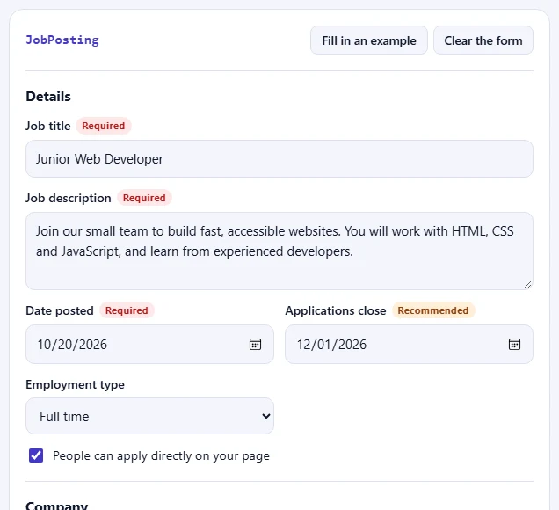
Task: Grab the Job description resize handle
Action: [x=528, y=285]
